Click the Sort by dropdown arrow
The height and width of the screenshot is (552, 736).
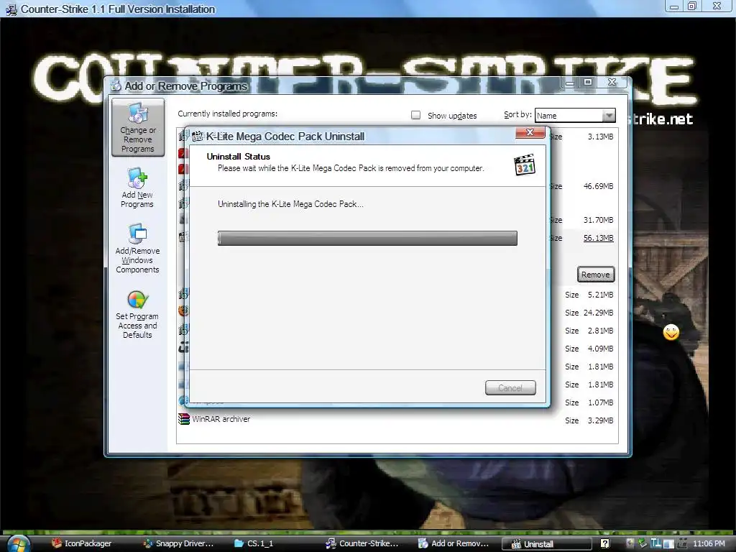609,116
